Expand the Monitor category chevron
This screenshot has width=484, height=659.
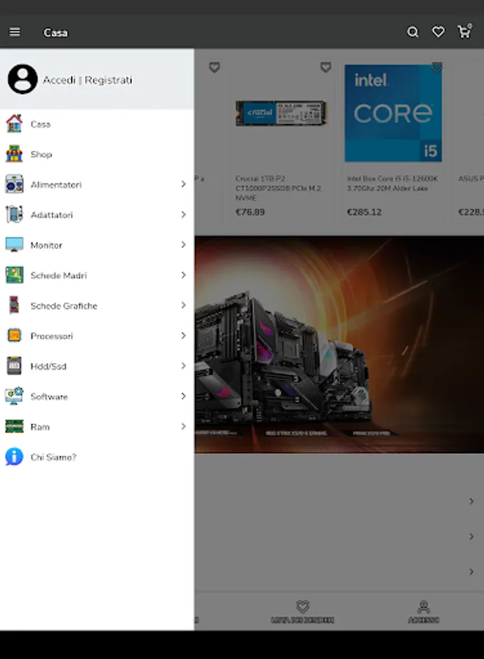[x=183, y=245]
